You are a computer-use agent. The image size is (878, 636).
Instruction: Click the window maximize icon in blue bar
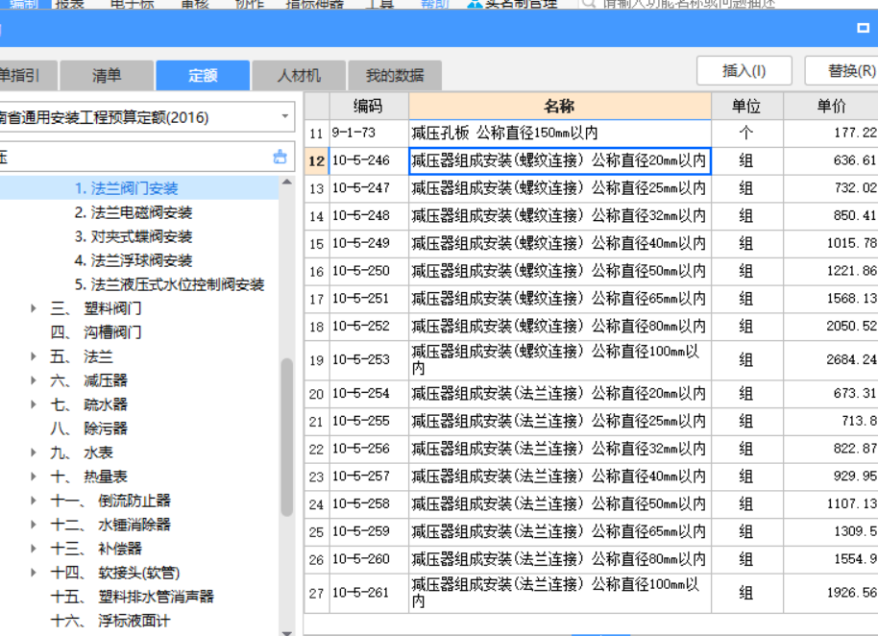(x=863, y=28)
